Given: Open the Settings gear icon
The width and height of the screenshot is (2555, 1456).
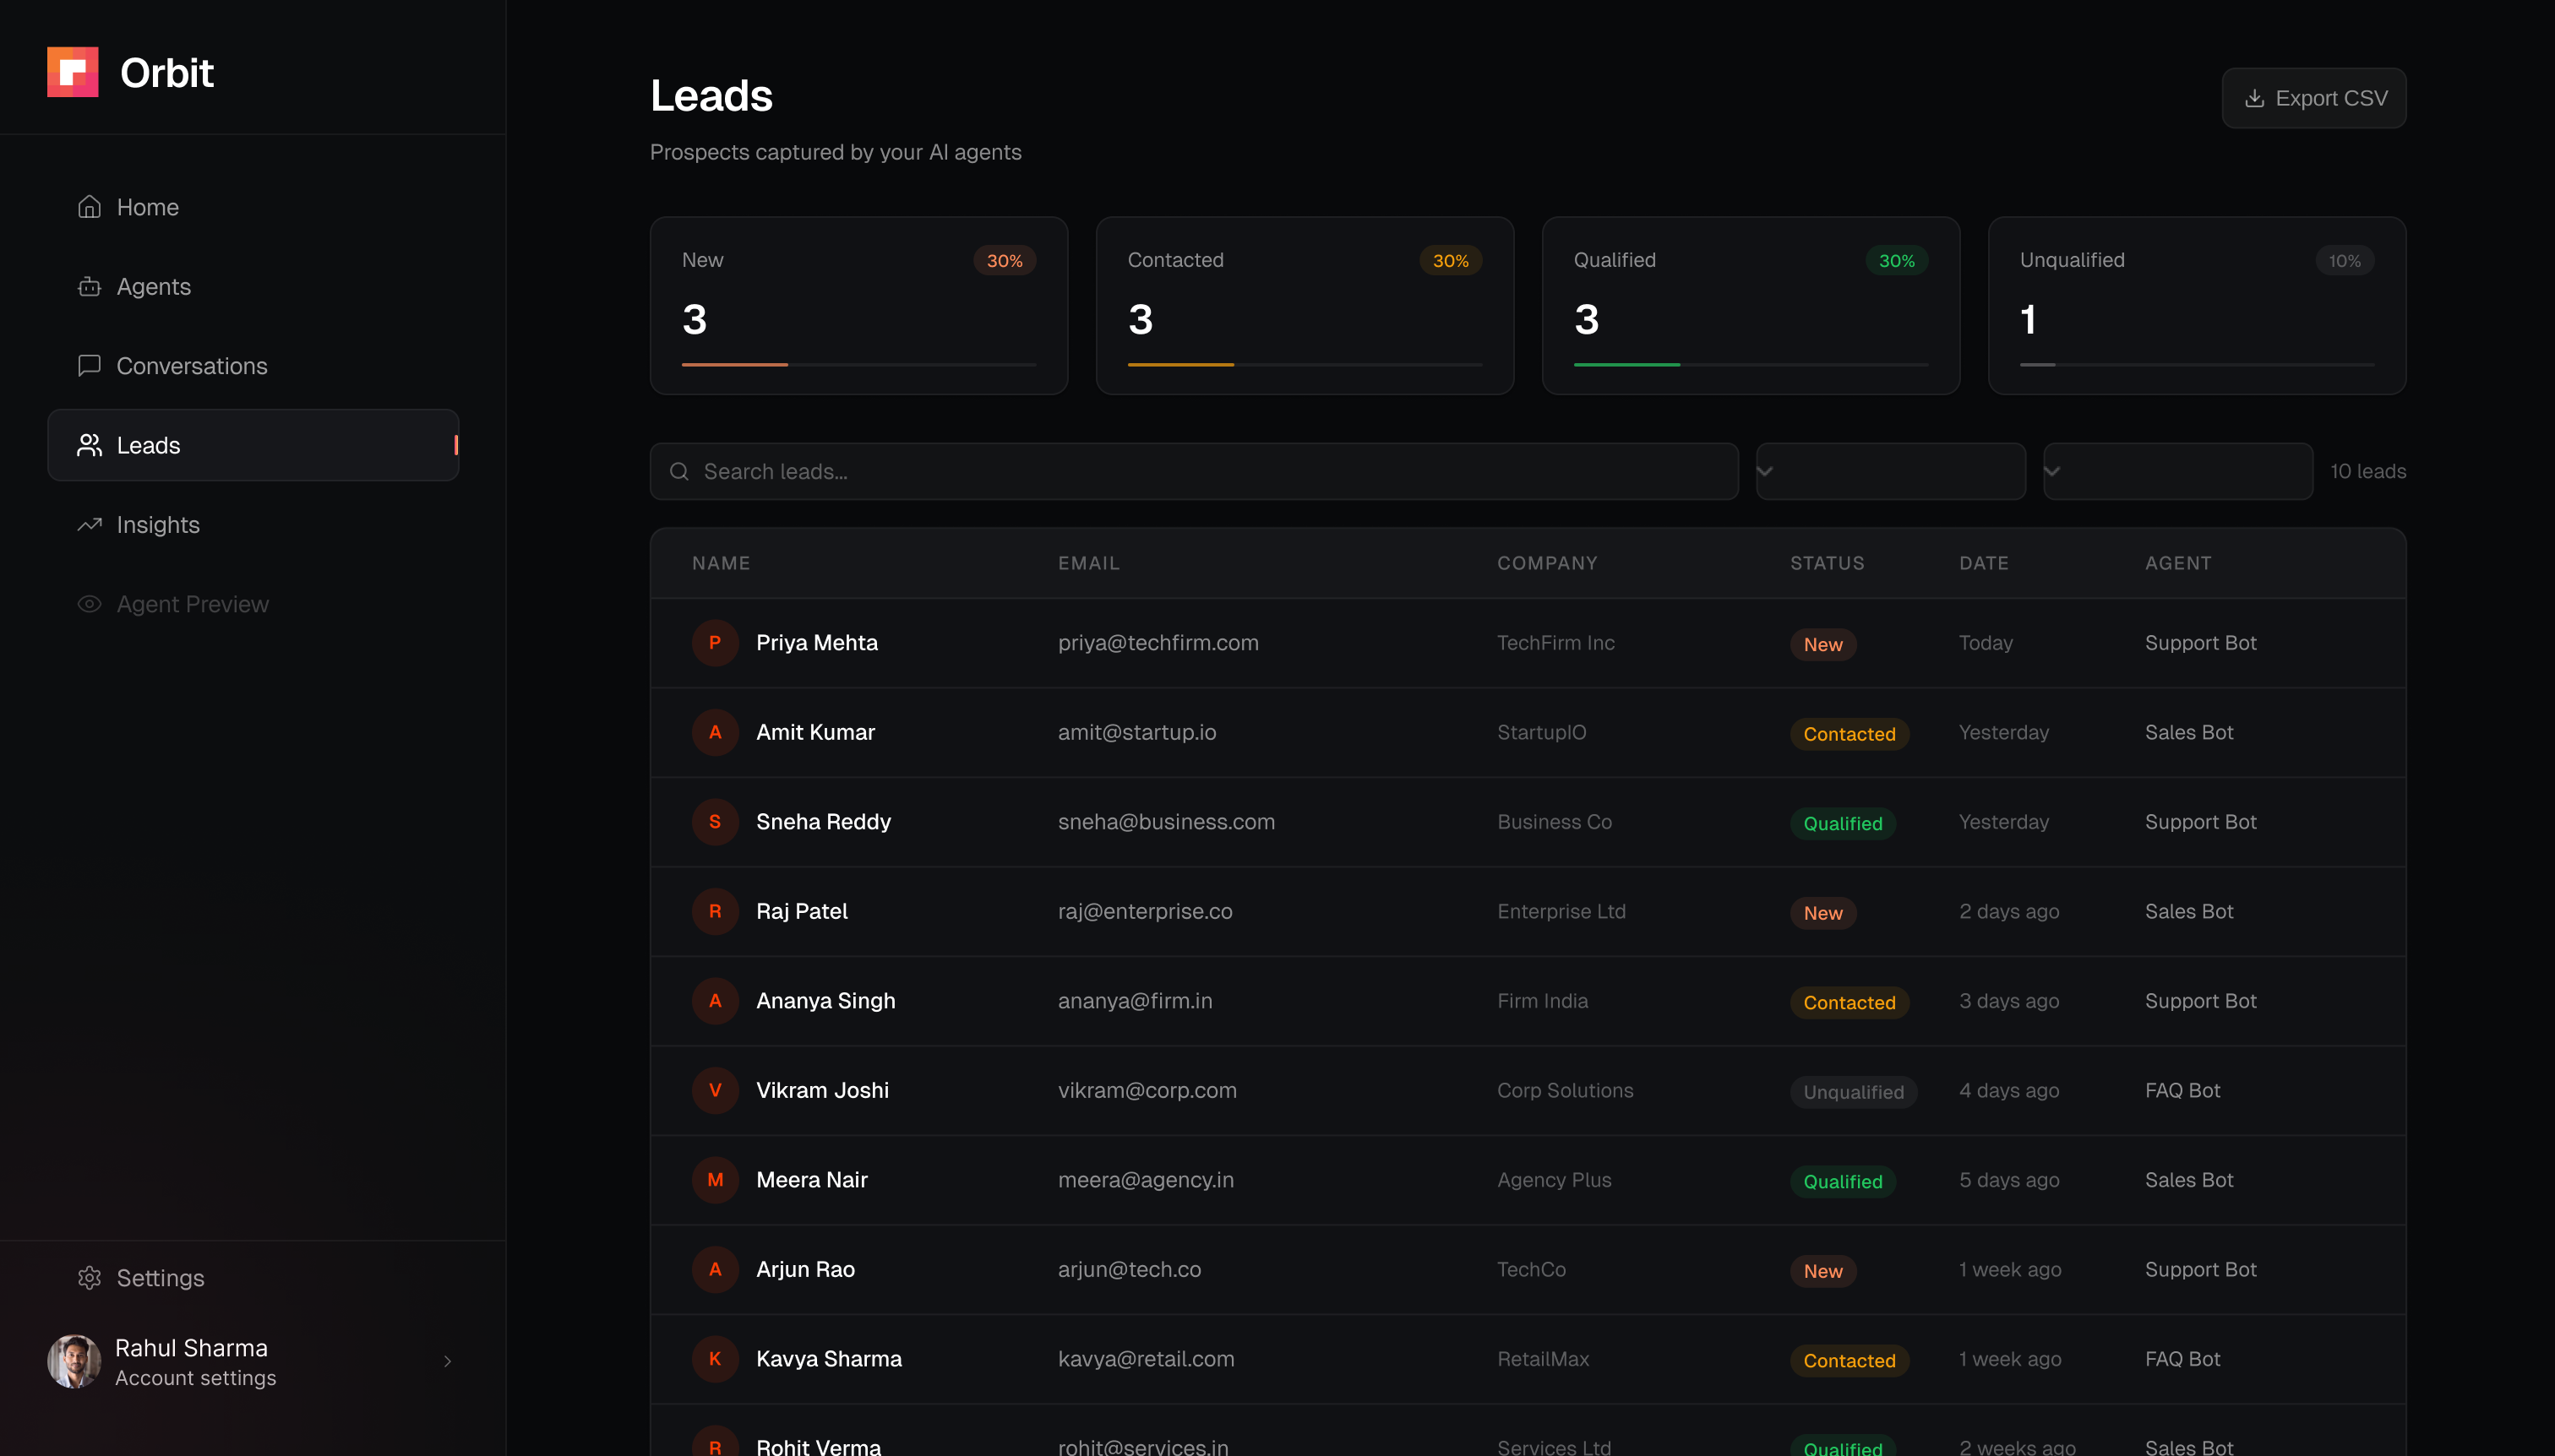Looking at the screenshot, I should 89,1278.
